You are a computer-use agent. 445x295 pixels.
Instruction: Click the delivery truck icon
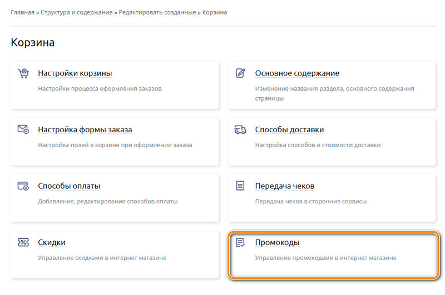pos(240,129)
